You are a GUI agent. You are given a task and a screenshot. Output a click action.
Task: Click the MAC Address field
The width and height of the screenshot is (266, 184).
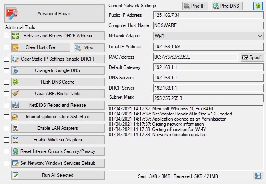point(196,57)
